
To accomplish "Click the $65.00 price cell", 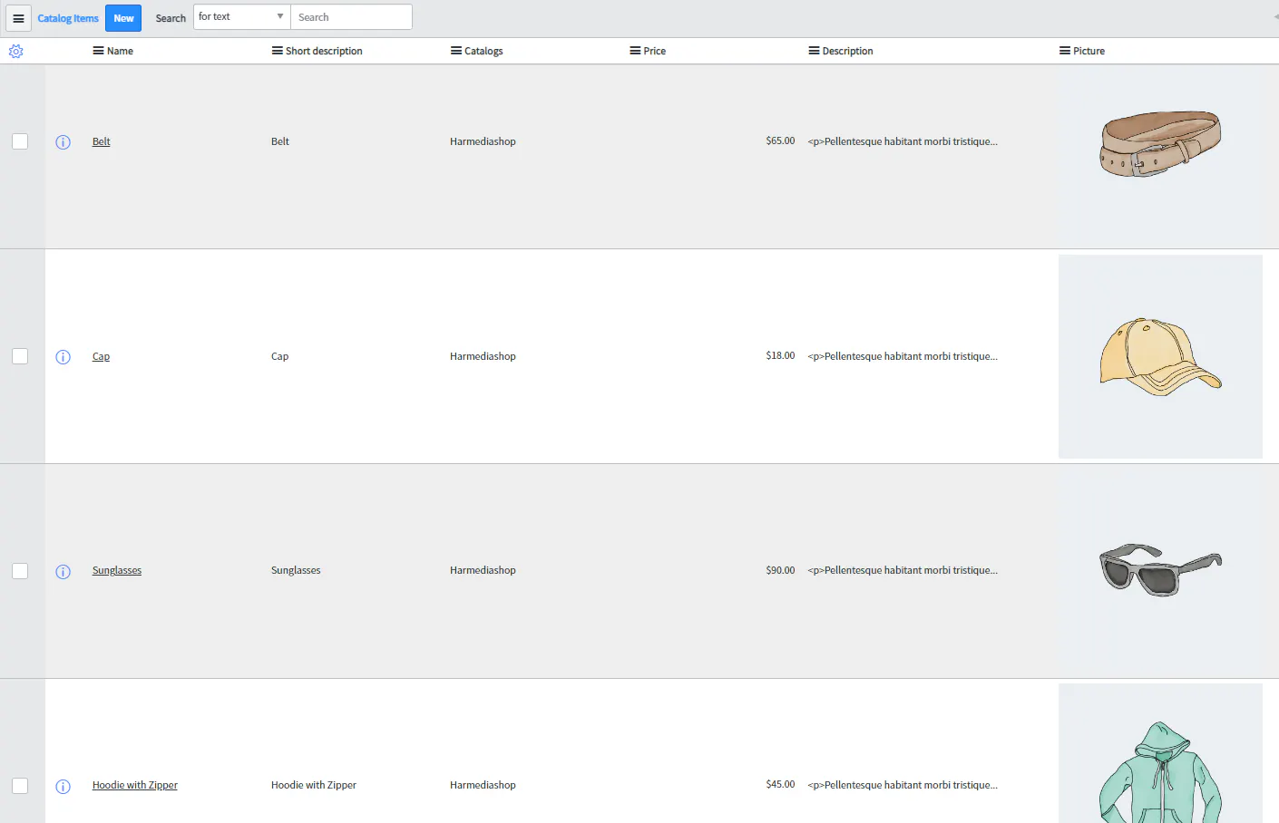I will click(780, 140).
